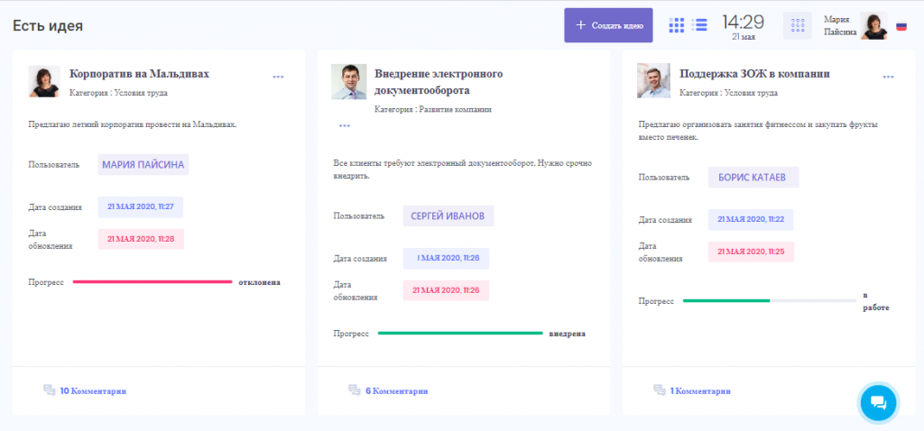Click creation date 21 МАЯ 2020, 11:22
The height and width of the screenshot is (431, 924).
tap(751, 220)
